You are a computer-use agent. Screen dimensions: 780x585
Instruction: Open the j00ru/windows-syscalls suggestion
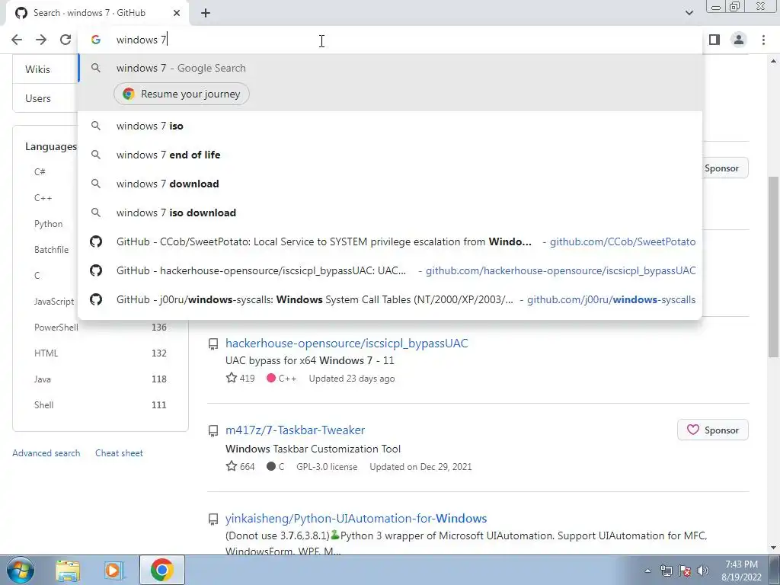tap(390, 299)
